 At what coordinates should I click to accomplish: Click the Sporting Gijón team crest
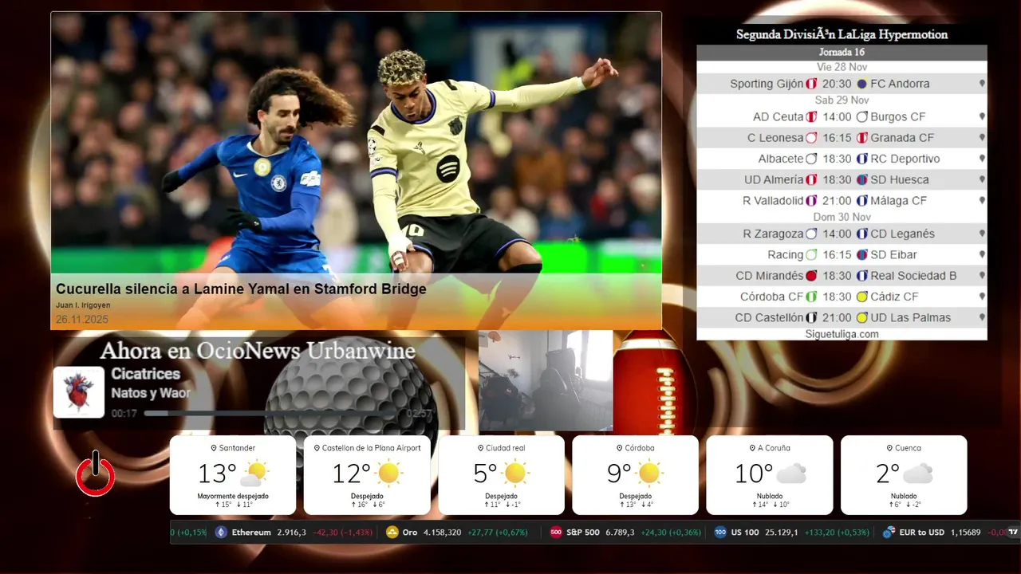pos(811,84)
